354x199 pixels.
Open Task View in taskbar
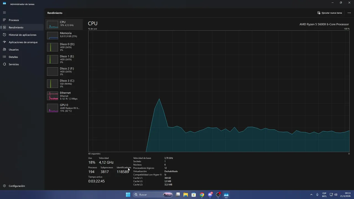pos(178,195)
